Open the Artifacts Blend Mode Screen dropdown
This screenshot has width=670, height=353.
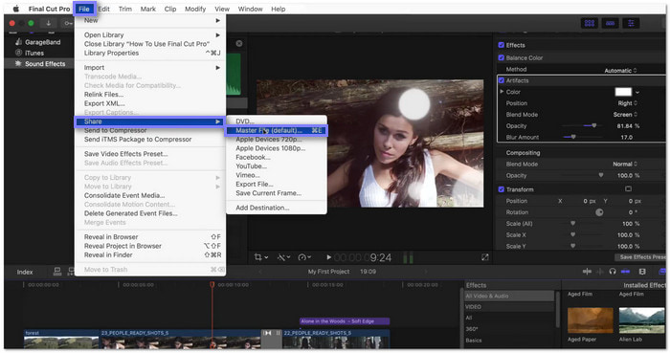[625, 115]
